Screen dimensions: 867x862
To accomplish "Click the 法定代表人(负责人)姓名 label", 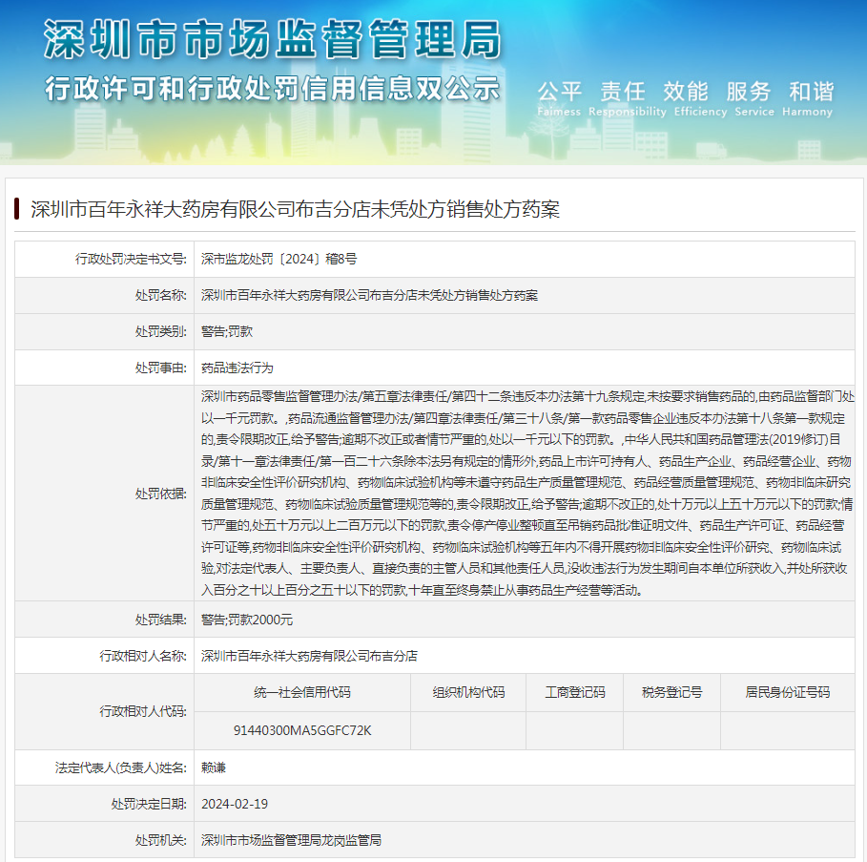I will point(120,767).
